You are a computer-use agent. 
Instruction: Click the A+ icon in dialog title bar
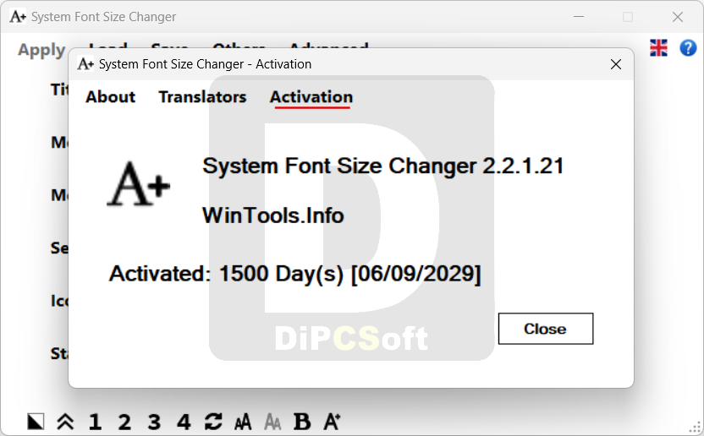click(x=85, y=64)
